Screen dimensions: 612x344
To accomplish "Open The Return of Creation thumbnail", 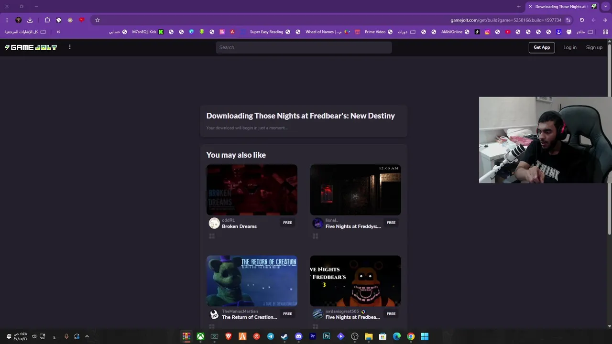I will coord(252,281).
